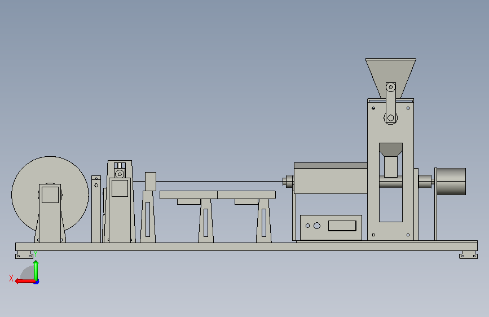Click the green Y axis arrow of the triad
This screenshot has height=317, width=489.
coord(36,271)
